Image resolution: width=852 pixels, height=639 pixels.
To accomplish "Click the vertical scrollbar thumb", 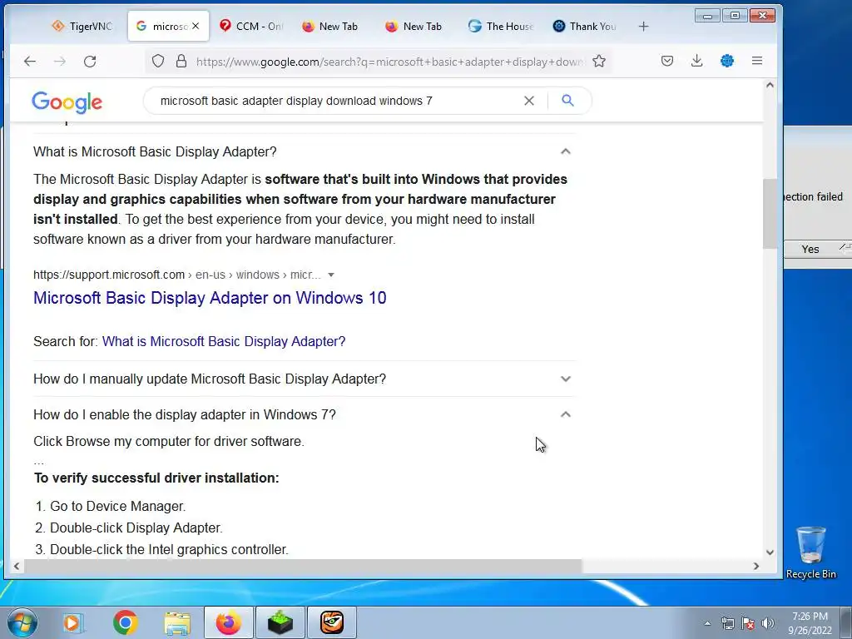I will 770,214.
